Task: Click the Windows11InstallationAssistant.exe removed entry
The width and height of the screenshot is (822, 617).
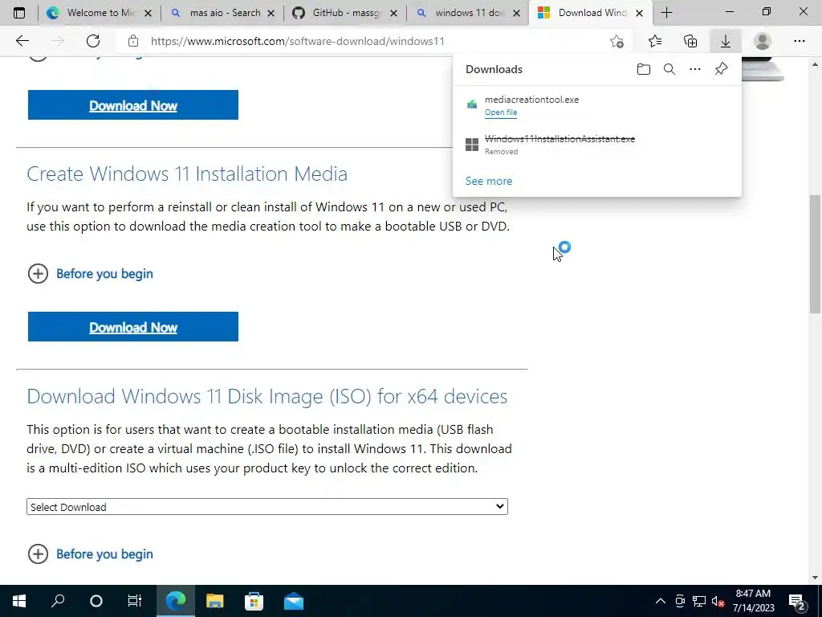Action: (x=596, y=145)
